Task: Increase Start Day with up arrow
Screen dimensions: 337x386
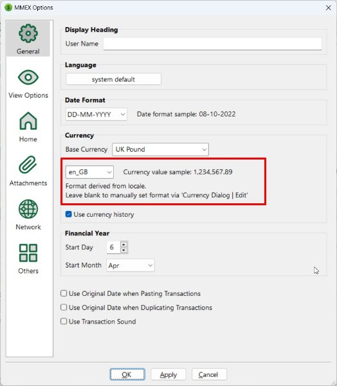Action: click(124, 244)
